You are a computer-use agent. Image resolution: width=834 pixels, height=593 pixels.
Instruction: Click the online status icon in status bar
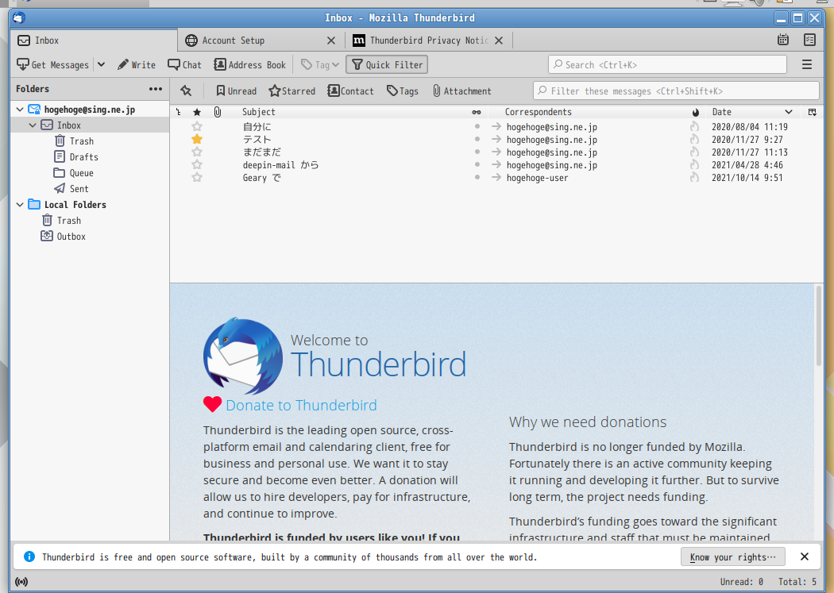pos(21,582)
